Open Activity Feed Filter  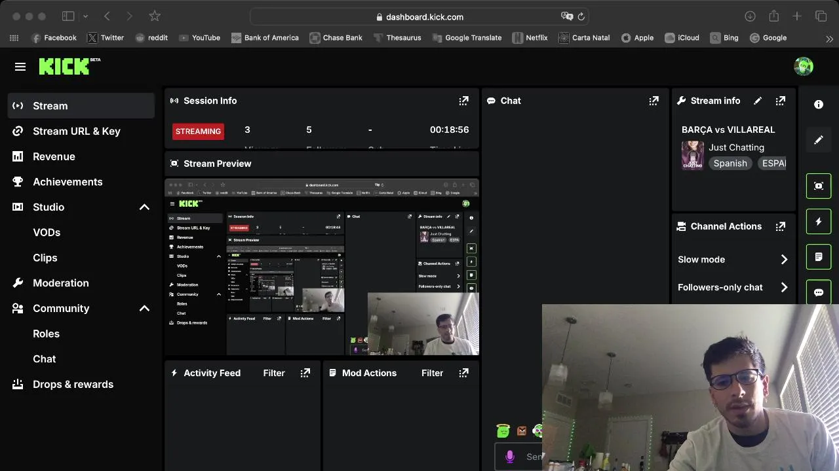click(x=274, y=373)
